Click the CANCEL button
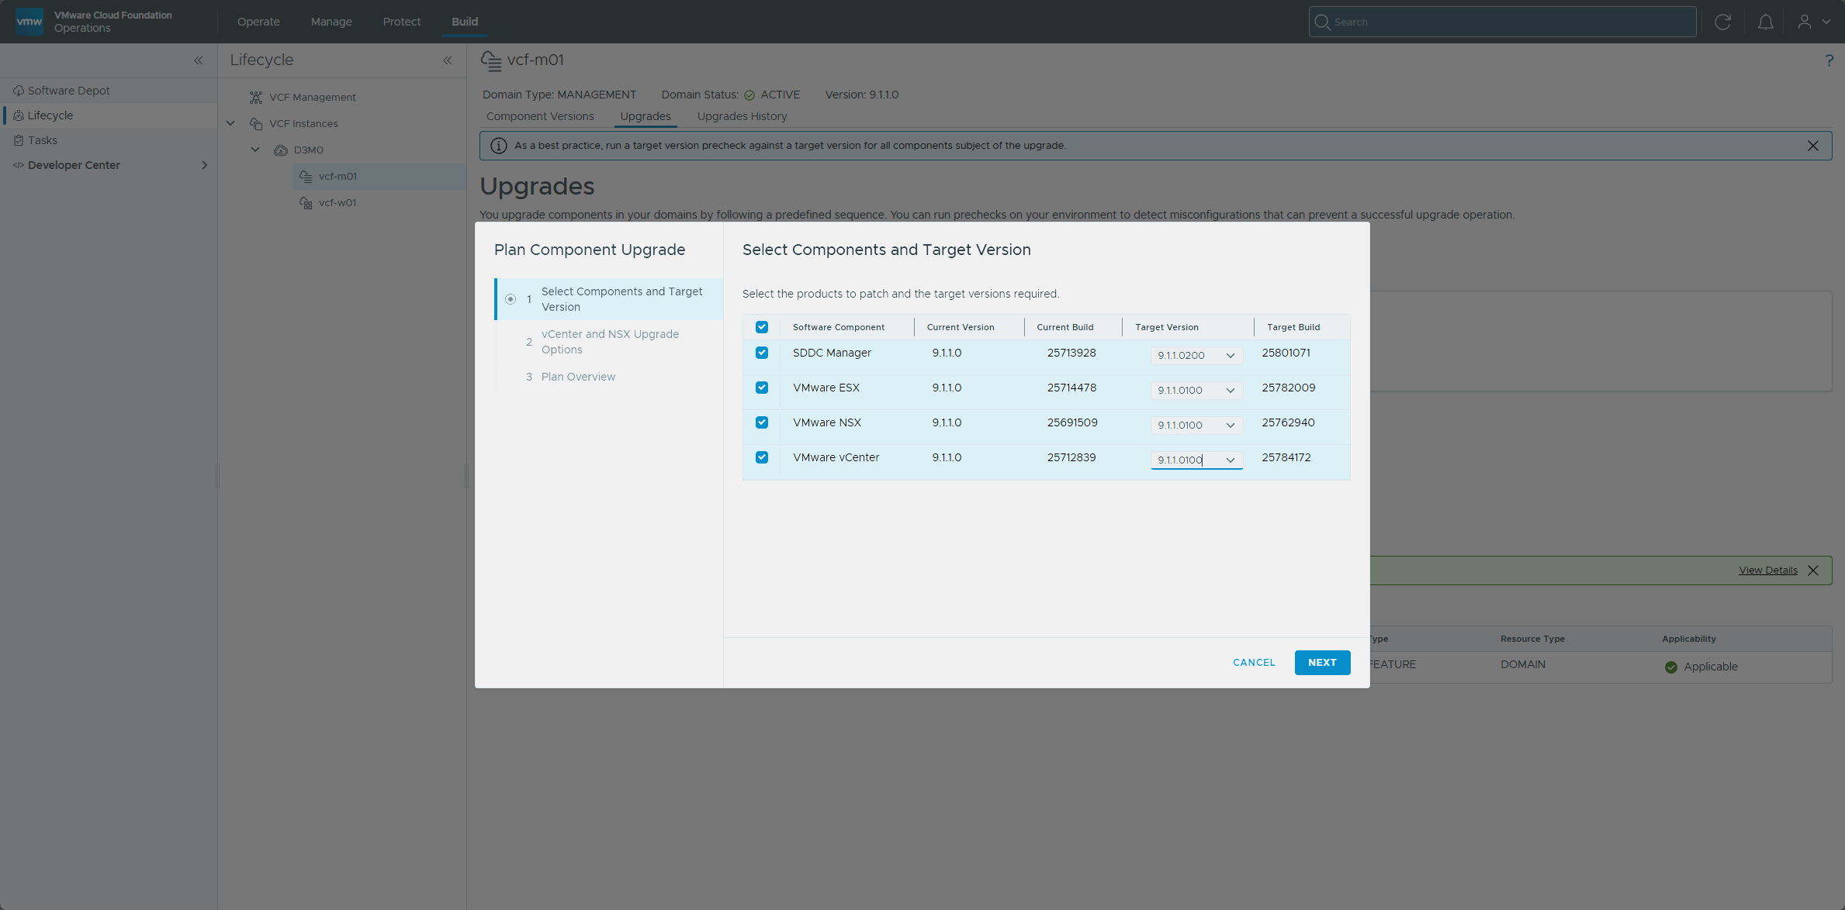1845x910 pixels. pyautogui.click(x=1254, y=663)
